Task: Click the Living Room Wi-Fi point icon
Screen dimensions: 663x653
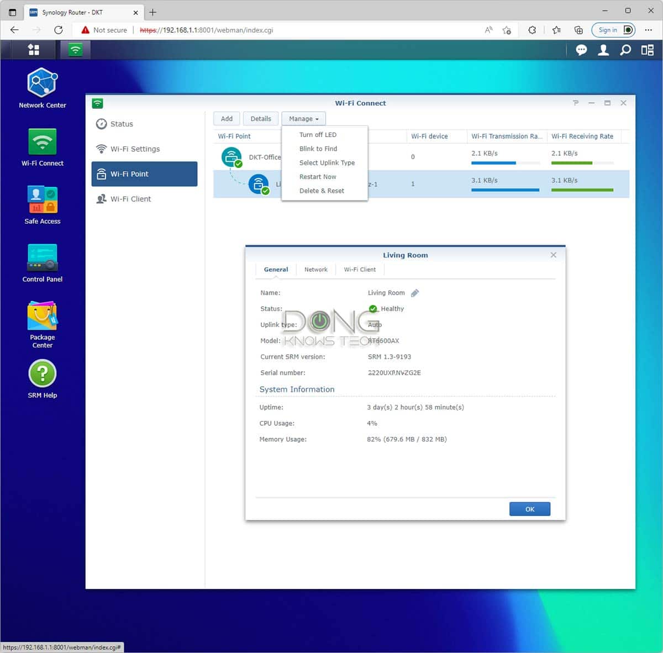Action: 259,184
